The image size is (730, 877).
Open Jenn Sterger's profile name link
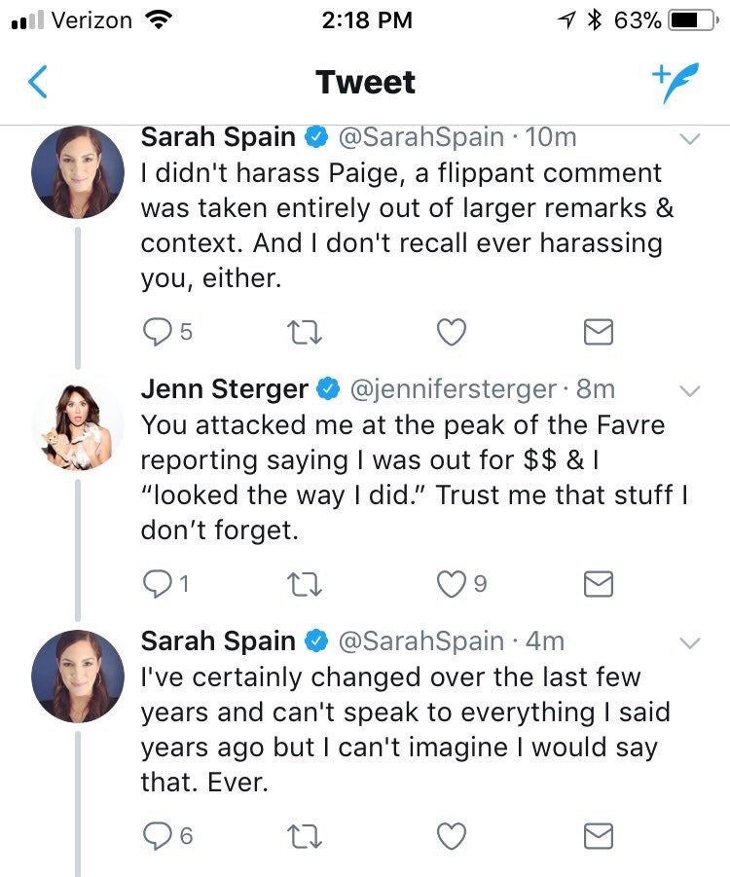224,389
